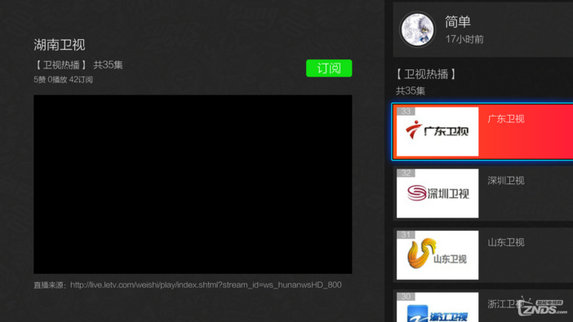This screenshot has height=322, width=573.
Task: Select the 深圳卫视 logo thumbnail
Action: tap(438, 193)
